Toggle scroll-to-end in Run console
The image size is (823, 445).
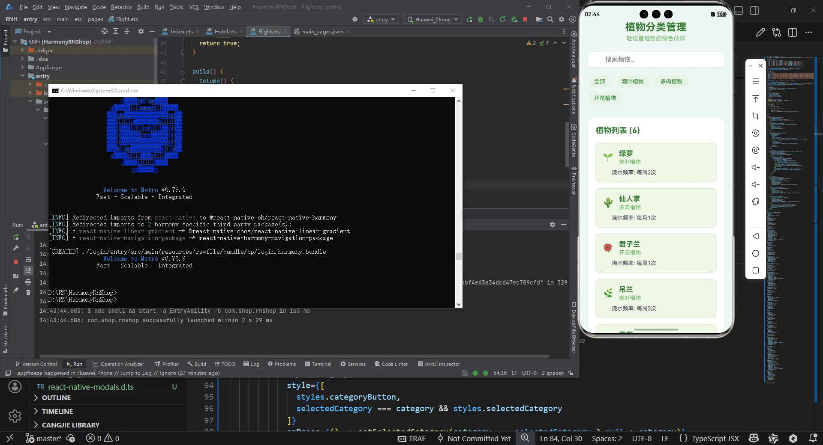point(28,270)
